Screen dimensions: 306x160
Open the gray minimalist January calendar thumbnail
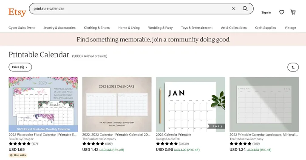(x=264, y=105)
